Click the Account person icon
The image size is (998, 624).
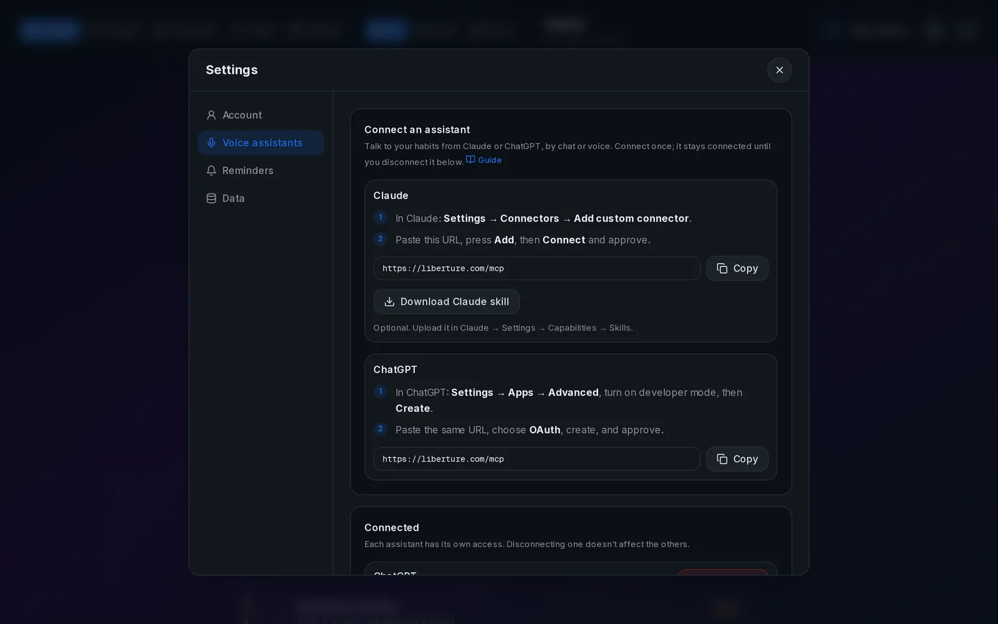pos(211,115)
